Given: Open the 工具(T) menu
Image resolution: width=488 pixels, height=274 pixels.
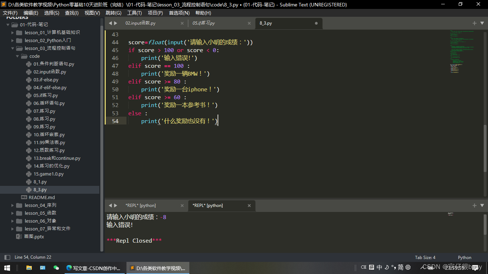Looking at the screenshot, I should click(134, 13).
